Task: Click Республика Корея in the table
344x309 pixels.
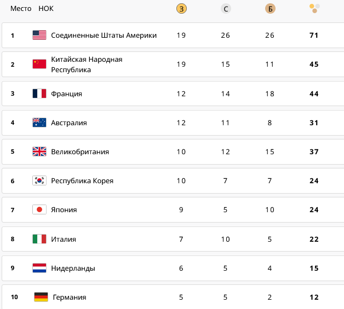Action: [82, 181]
